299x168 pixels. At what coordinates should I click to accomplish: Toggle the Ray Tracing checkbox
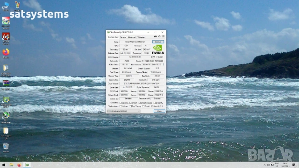click(x=131, y=106)
